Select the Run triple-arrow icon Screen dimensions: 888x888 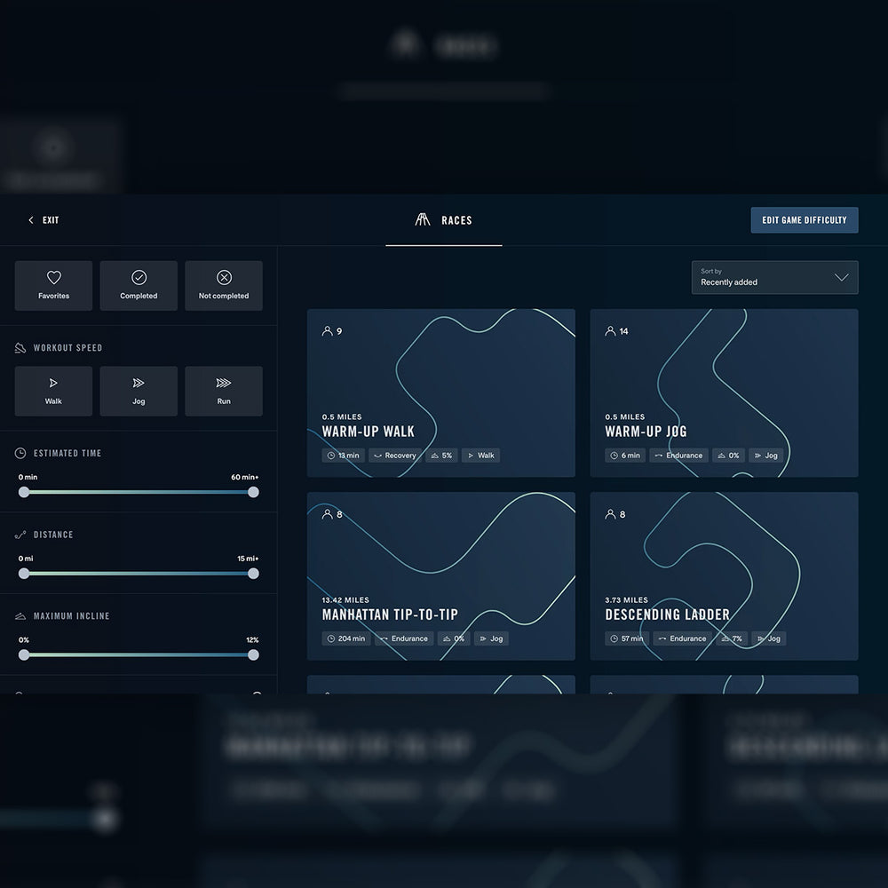(x=224, y=384)
